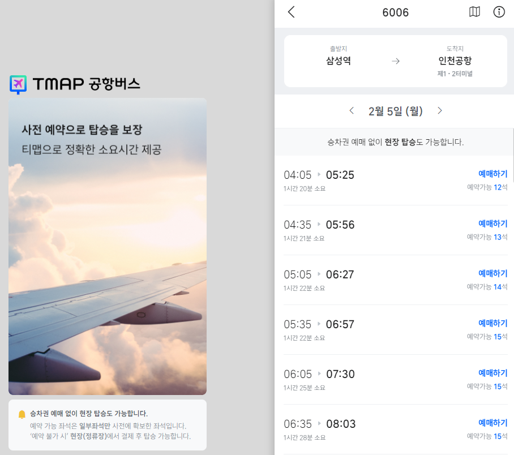Go to the next date

coord(440,111)
